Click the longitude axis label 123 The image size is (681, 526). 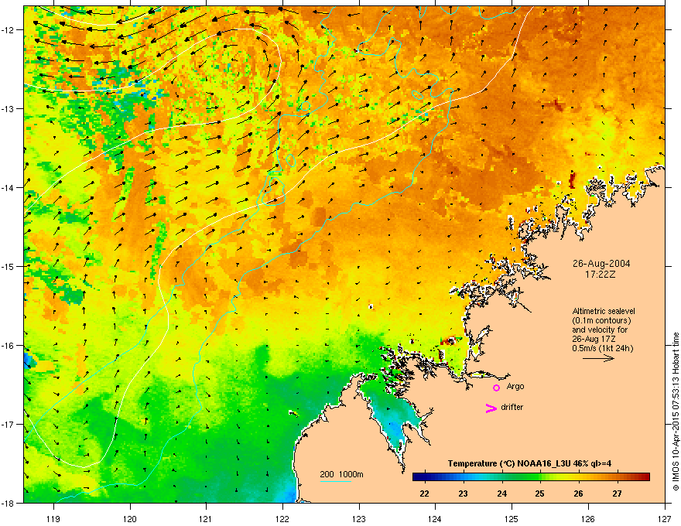point(359,518)
